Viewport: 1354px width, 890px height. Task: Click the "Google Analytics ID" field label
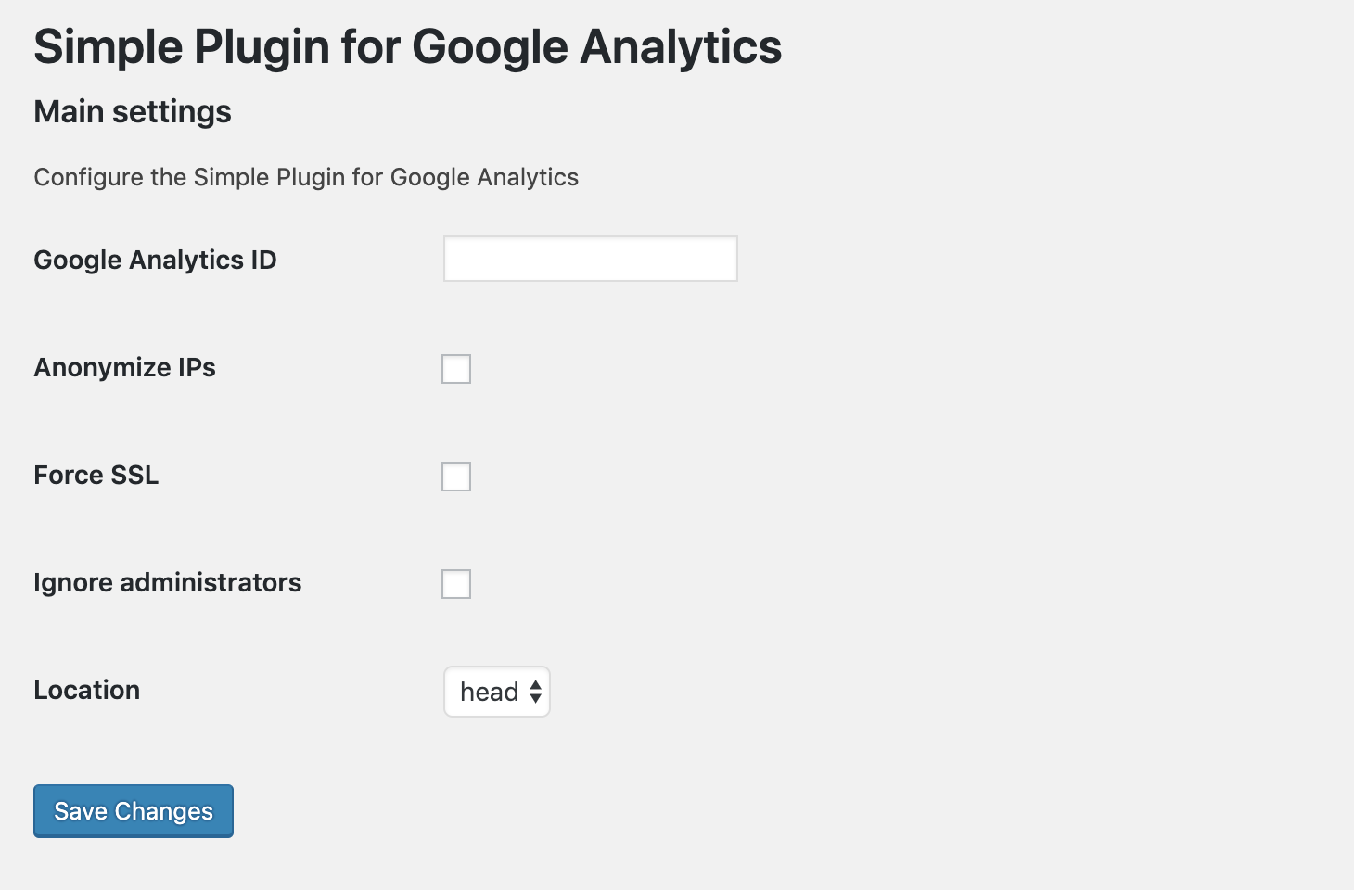click(x=155, y=260)
